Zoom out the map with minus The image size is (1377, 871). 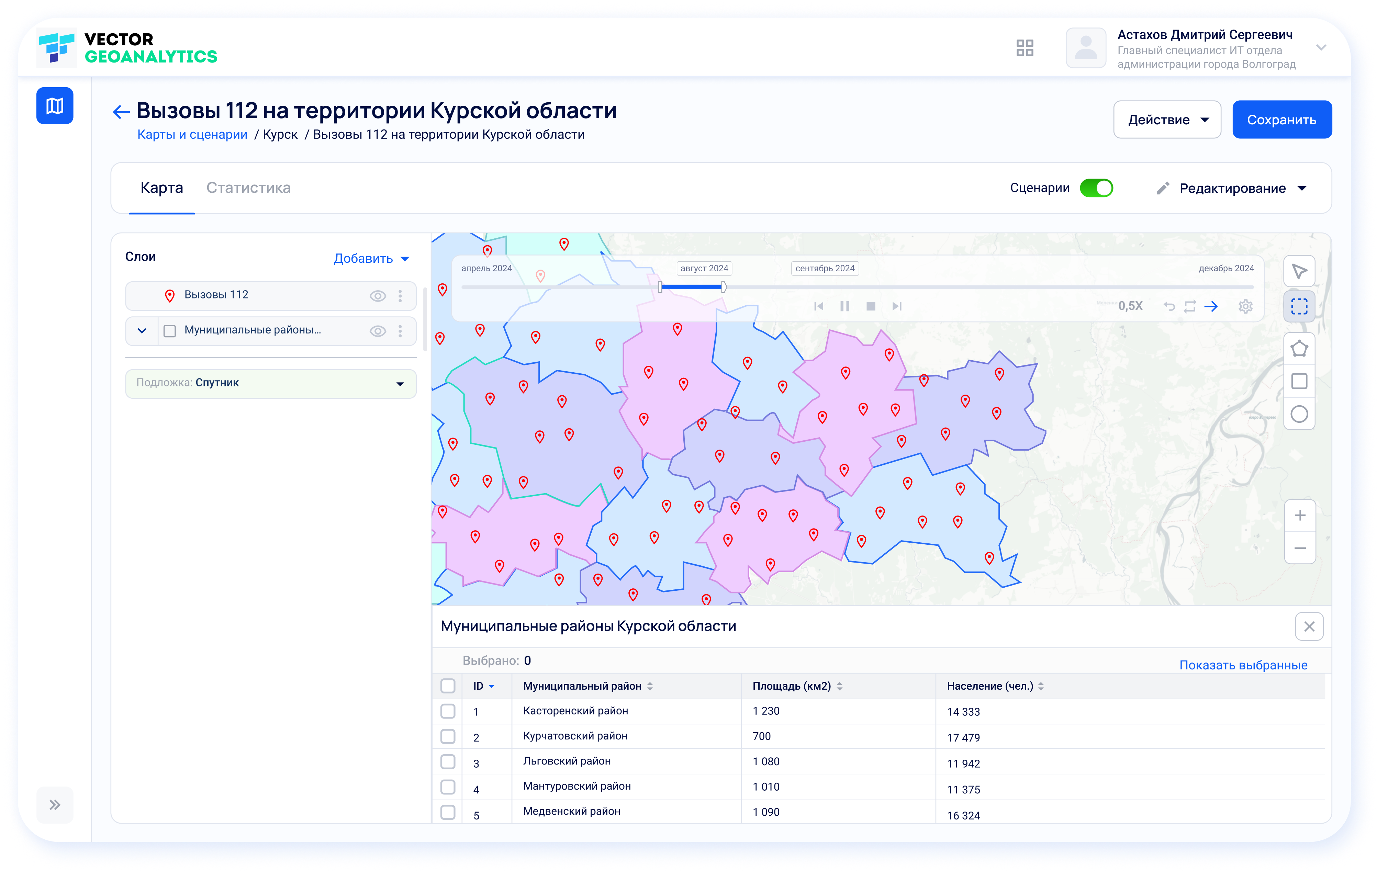pyautogui.click(x=1299, y=548)
